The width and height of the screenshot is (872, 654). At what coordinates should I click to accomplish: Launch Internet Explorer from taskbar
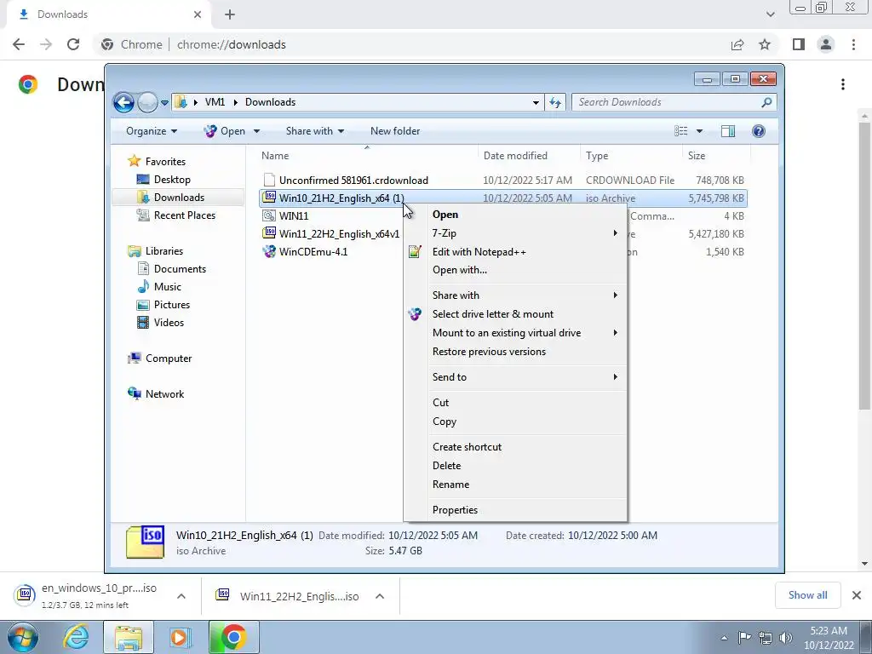76,637
